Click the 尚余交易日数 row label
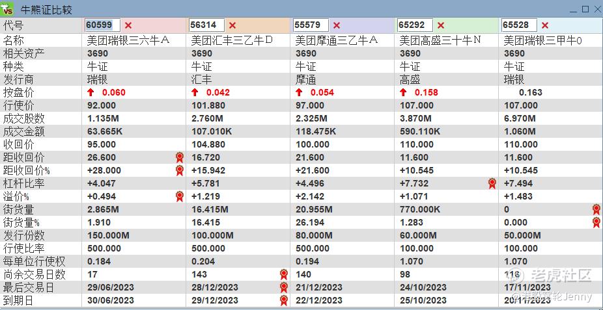The height and width of the screenshot is (310, 603). pos(35,274)
